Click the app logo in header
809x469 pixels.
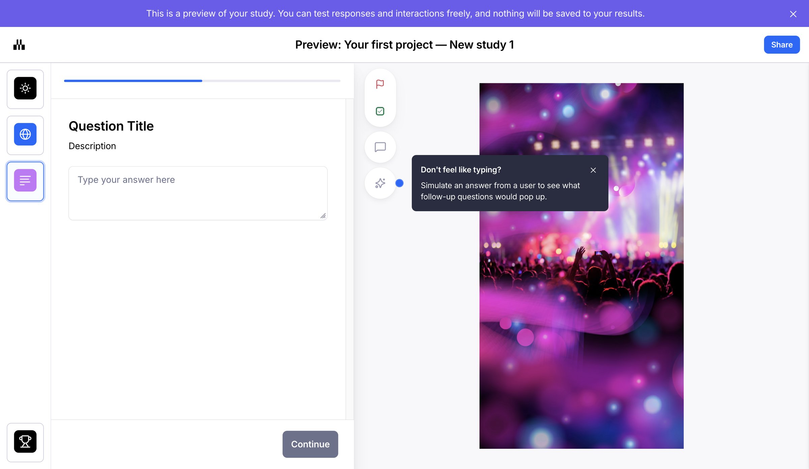coord(19,45)
